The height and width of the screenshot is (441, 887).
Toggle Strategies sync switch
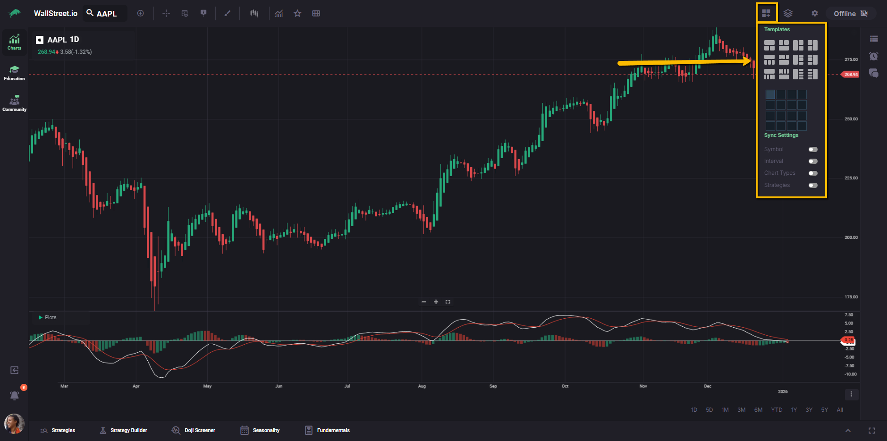click(x=813, y=186)
